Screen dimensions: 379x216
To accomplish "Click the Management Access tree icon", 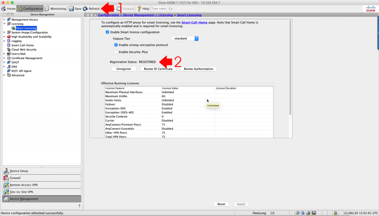I will point(9,20).
